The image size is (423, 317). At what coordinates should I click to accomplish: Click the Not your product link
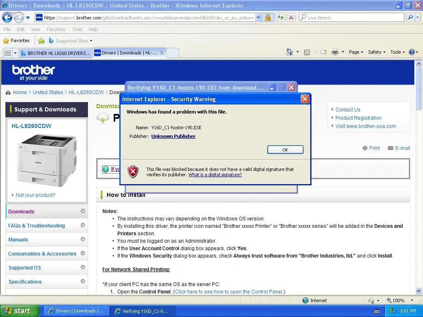pyautogui.click(x=36, y=195)
